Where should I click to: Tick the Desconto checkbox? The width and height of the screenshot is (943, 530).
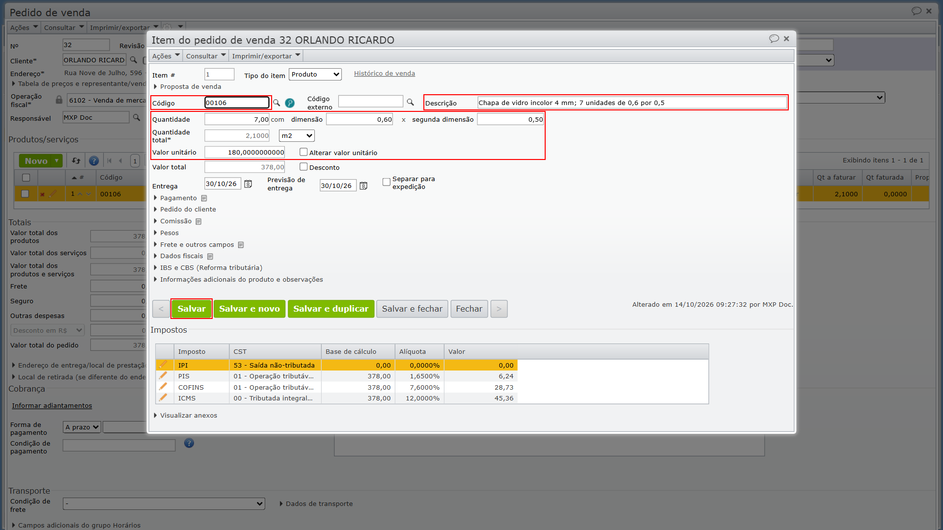304,167
